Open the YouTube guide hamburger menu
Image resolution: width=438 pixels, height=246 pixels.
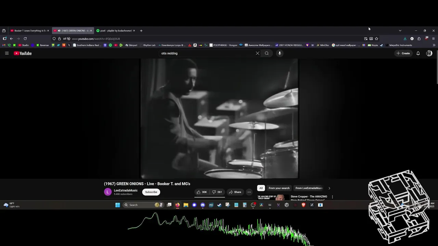(x=7, y=53)
